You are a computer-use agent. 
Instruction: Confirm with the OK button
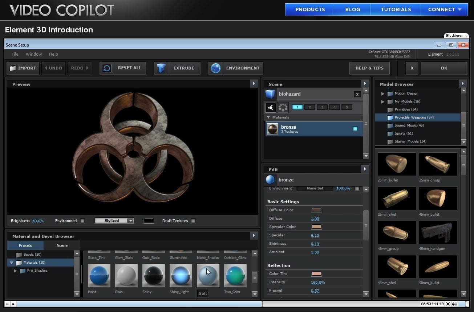(444, 68)
